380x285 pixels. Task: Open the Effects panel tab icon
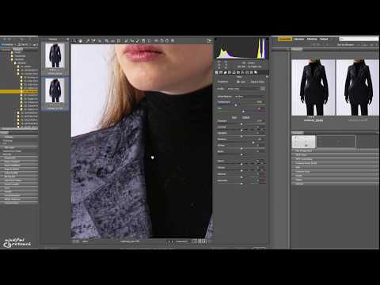tap(242, 72)
